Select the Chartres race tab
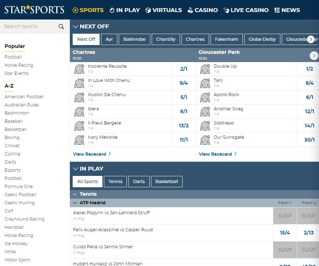The height and width of the screenshot is (266, 319). [x=195, y=39]
